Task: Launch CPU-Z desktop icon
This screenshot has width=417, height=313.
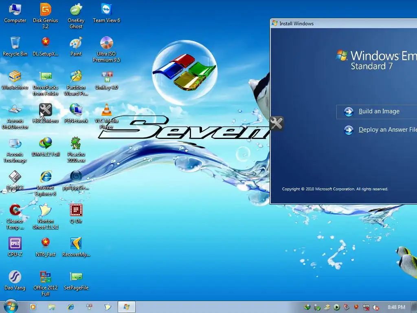Action: tap(15, 247)
